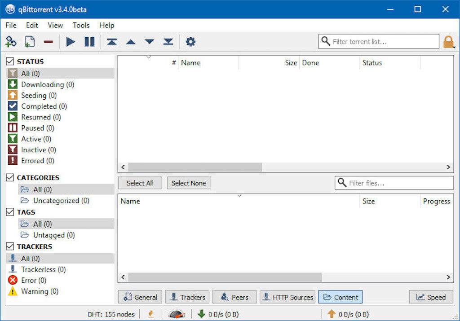This screenshot has width=460, height=321.
Task: Switch to the HTTP Sources tab
Action: [x=287, y=297]
